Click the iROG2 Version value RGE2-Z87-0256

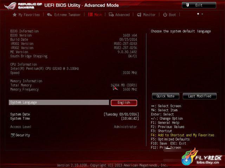pos(126,48)
